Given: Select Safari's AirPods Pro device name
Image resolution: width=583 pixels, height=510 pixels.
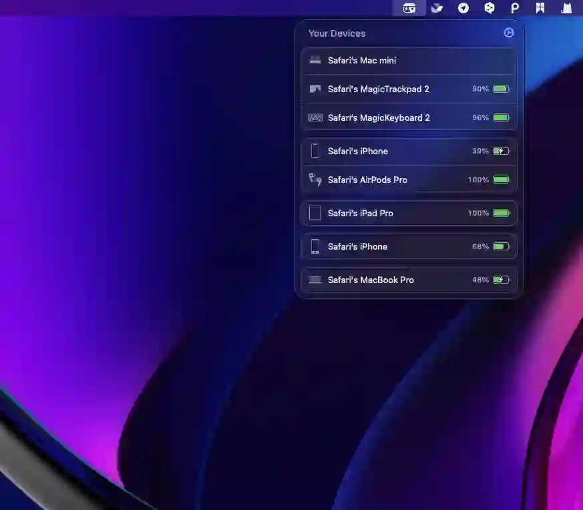Looking at the screenshot, I should pos(367,180).
